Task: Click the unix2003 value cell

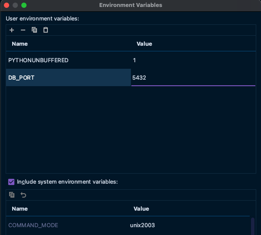Action: [143, 225]
